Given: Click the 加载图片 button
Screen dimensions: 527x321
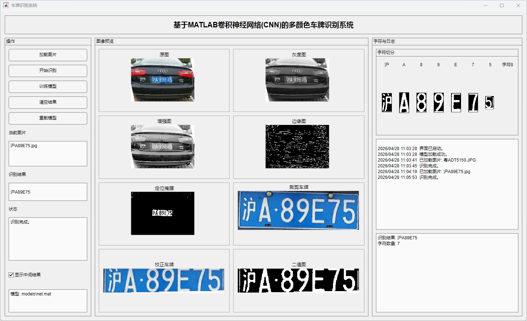Looking at the screenshot, I should pos(48,55).
